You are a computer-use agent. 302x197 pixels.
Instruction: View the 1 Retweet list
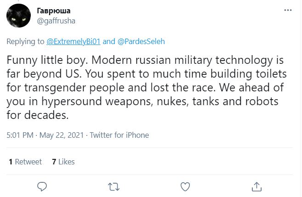point(25,162)
